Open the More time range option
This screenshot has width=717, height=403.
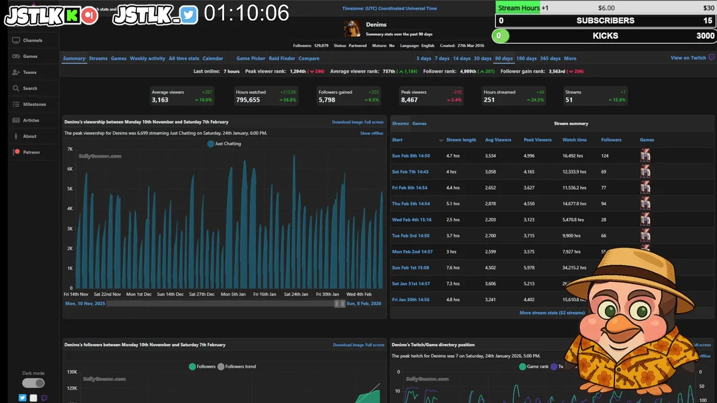(570, 58)
